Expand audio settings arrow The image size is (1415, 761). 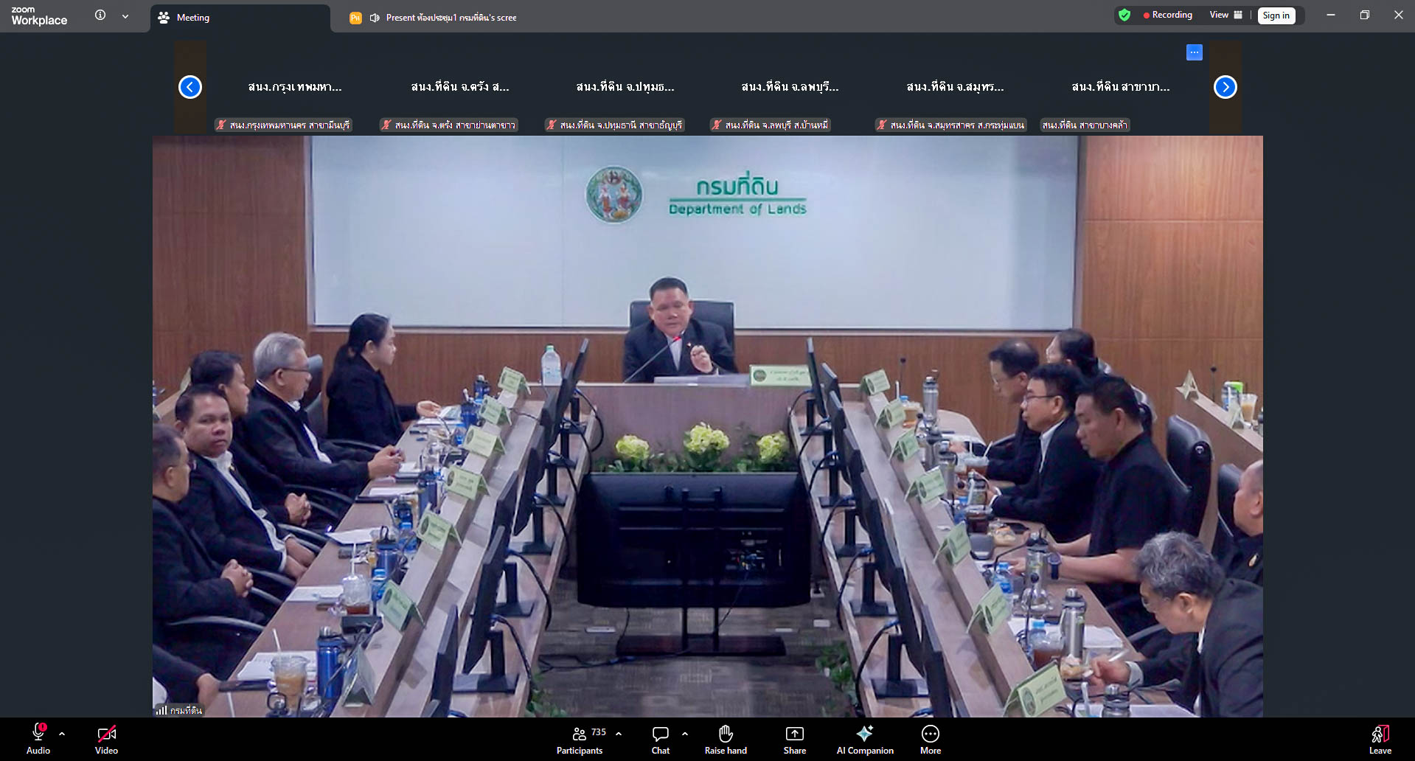pos(62,734)
